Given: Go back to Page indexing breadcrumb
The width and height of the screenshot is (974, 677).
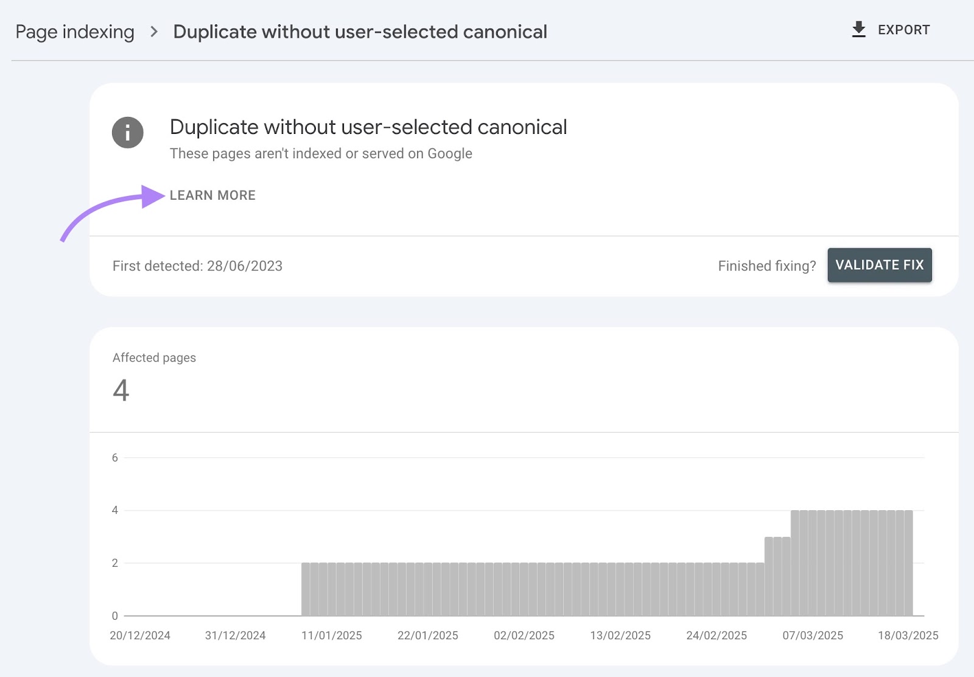Looking at the screenshot, I should [x=75, y=32].
